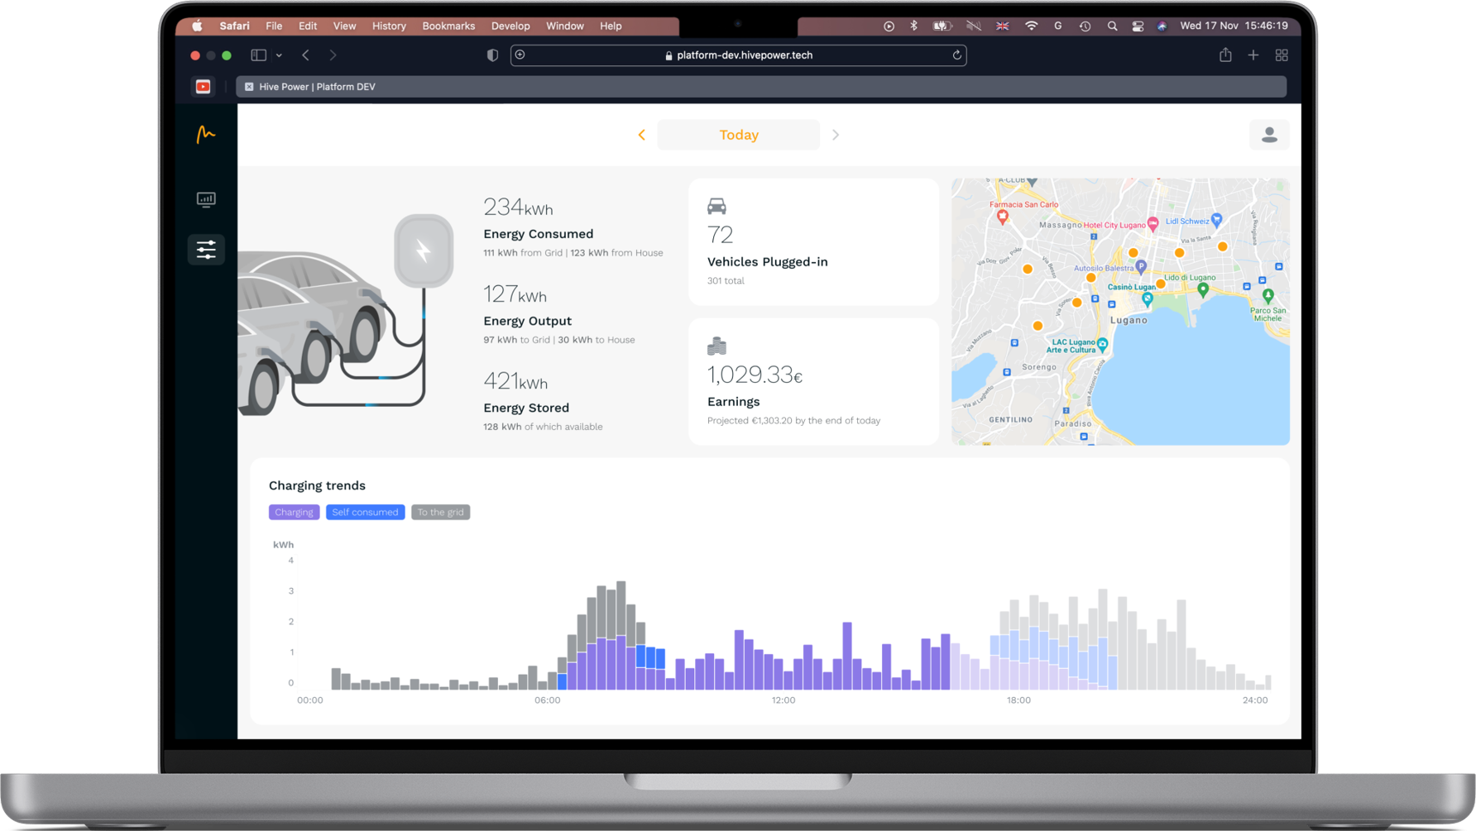Click the car icon above Vehicles Plugged-in
1476x831 pixels.
716,206
